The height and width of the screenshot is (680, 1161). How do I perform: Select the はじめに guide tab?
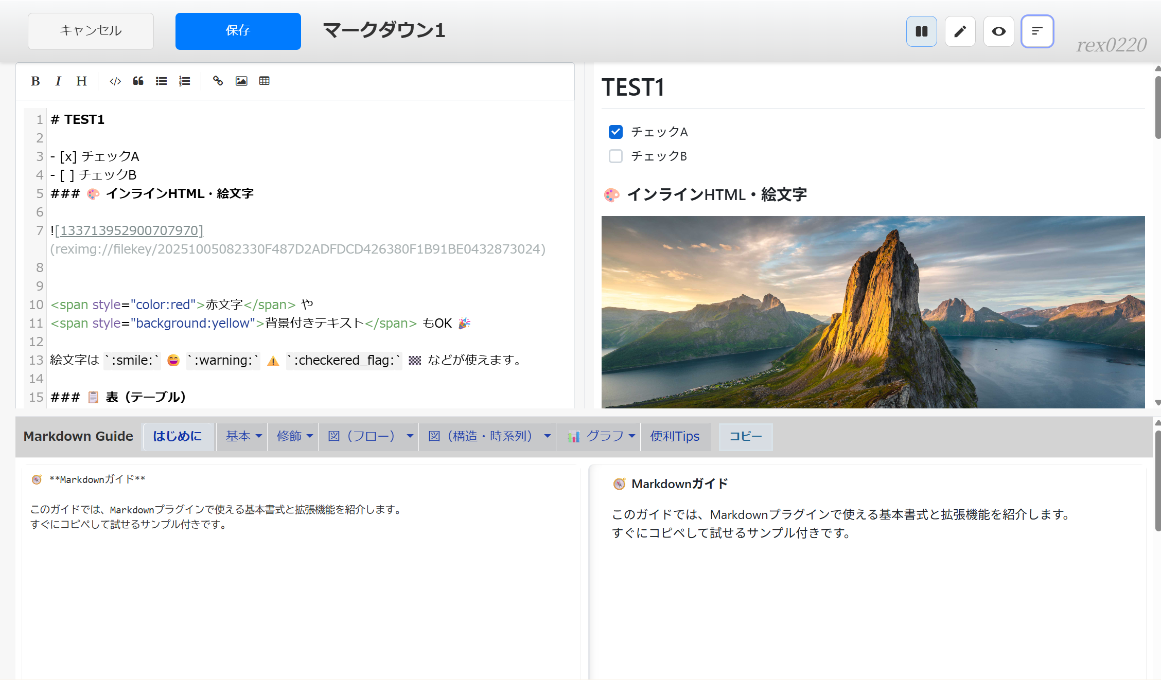pyautogui.click(x=178, y=436)
